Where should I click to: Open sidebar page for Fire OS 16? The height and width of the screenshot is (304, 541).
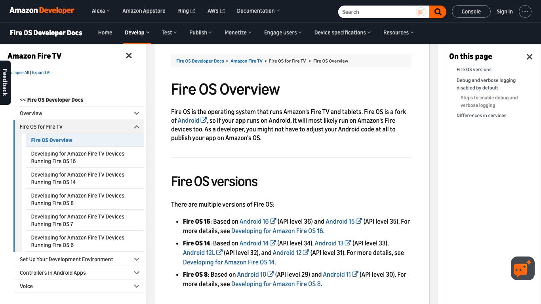click(85, 158)
